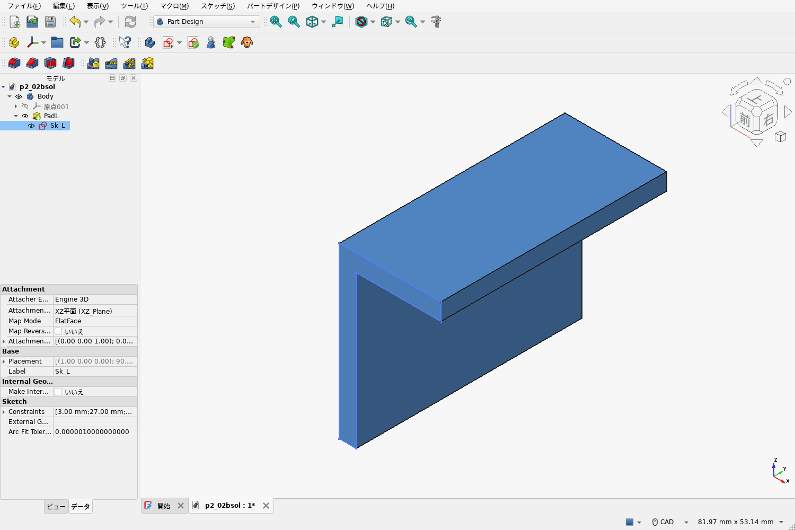This screenshot has height=530, width=795.
Task: Create a new Body icon
Action: pyautogui.click(x=150, y=42)
